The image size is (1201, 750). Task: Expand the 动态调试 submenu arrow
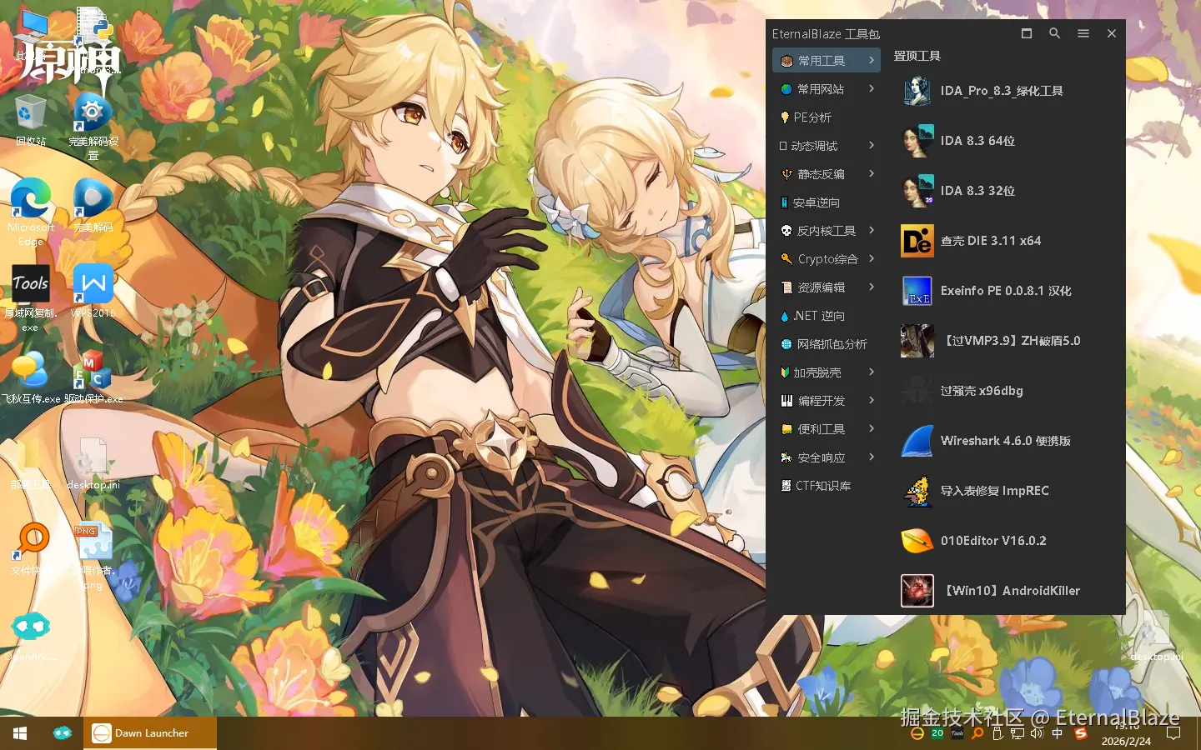tap(872, 145)
